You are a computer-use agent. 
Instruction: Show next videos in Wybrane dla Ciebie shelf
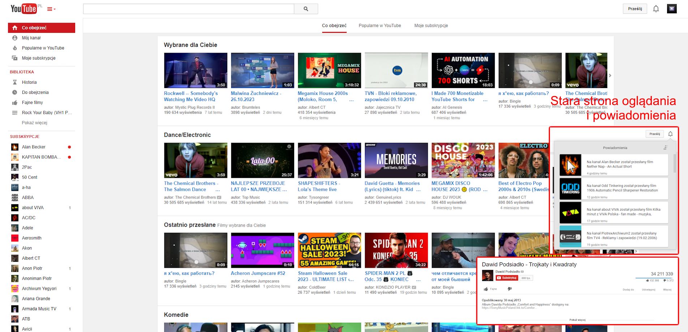tap(610, 75)
